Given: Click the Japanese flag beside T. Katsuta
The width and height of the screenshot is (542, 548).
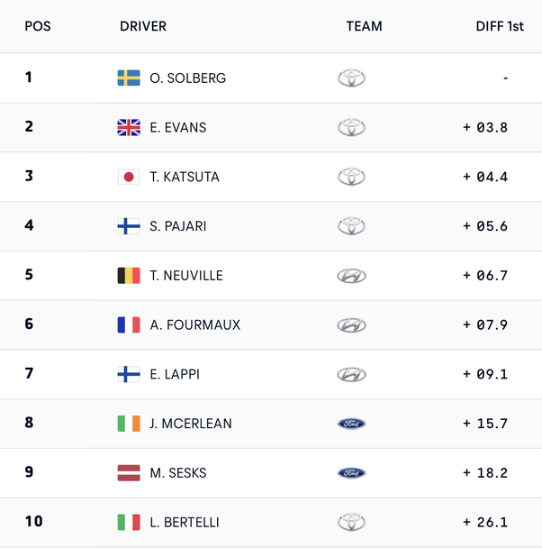Looking at the screenshot, I should point(129,177).
